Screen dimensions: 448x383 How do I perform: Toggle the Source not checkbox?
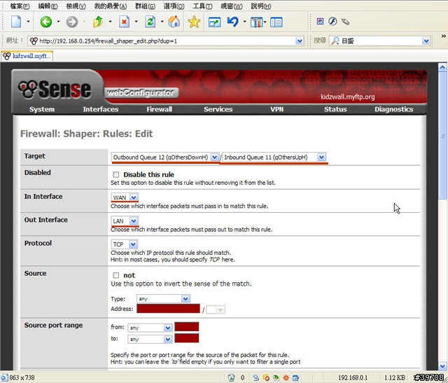(x=115, y=275)
